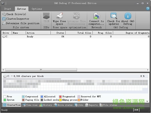Click Degree of fragmentation column header
The image size is (151, 113).
pos(131,33)
